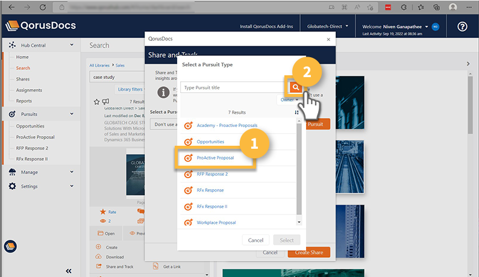Click the info icon in Share and Track dialog

click(163, 92)
